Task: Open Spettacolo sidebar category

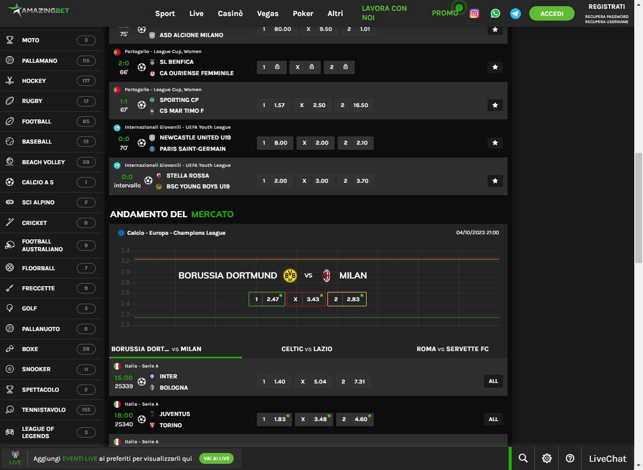Action: click(x=50, y=390)
